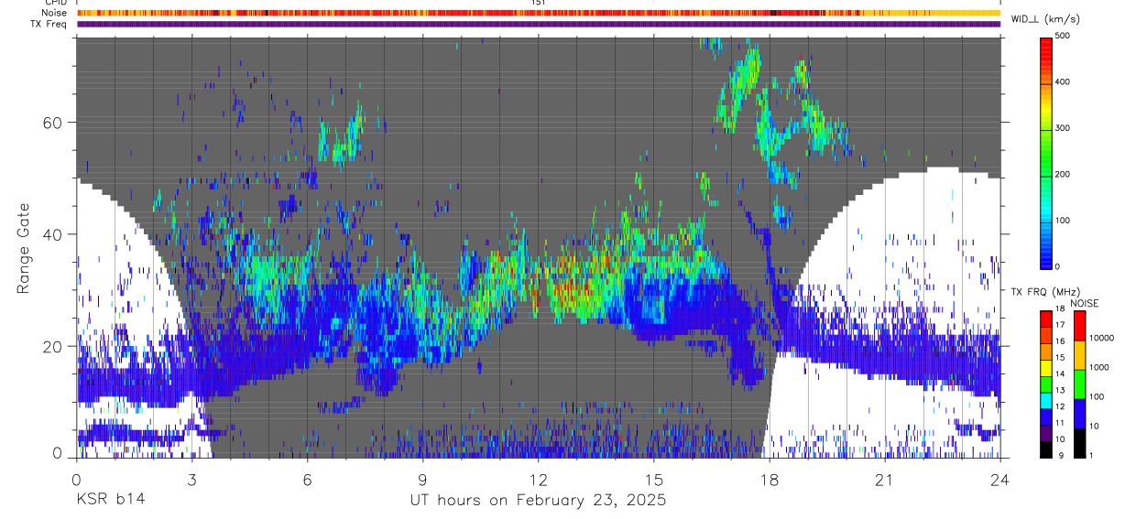Click the '151' CPID value at top
This screenshot has width=1125, height=519.
(539, 3)
